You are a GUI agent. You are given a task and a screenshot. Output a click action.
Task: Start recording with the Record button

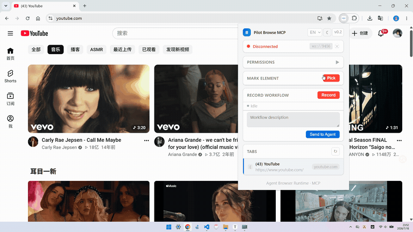pos(328,95)
